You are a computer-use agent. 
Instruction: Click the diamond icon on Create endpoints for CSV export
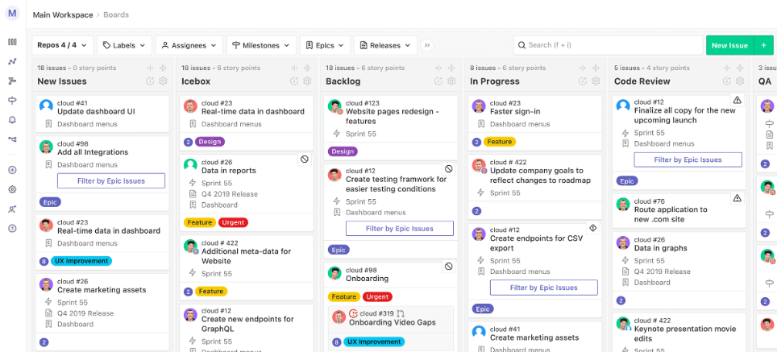click(592, 228)
